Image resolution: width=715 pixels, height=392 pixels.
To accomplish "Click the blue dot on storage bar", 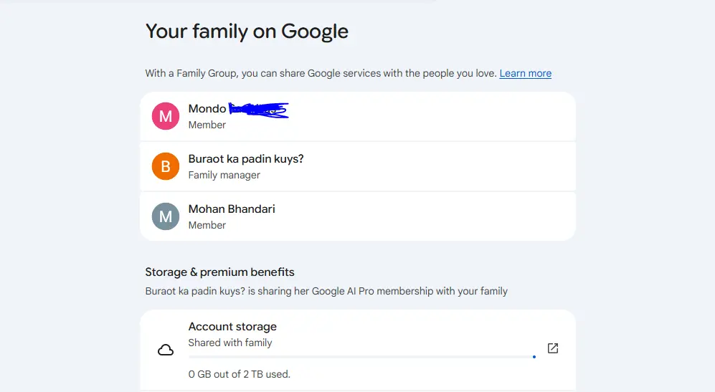I will click(x=534, y=357).
